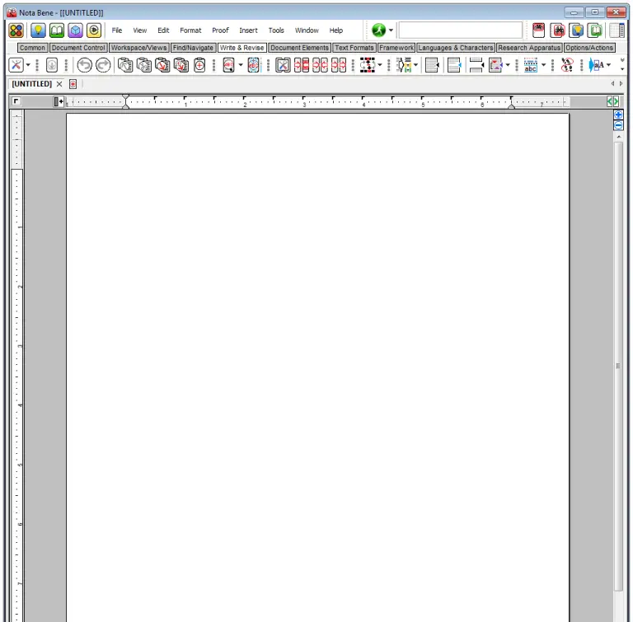Click the first clipboard copy icon

(125, 64)
